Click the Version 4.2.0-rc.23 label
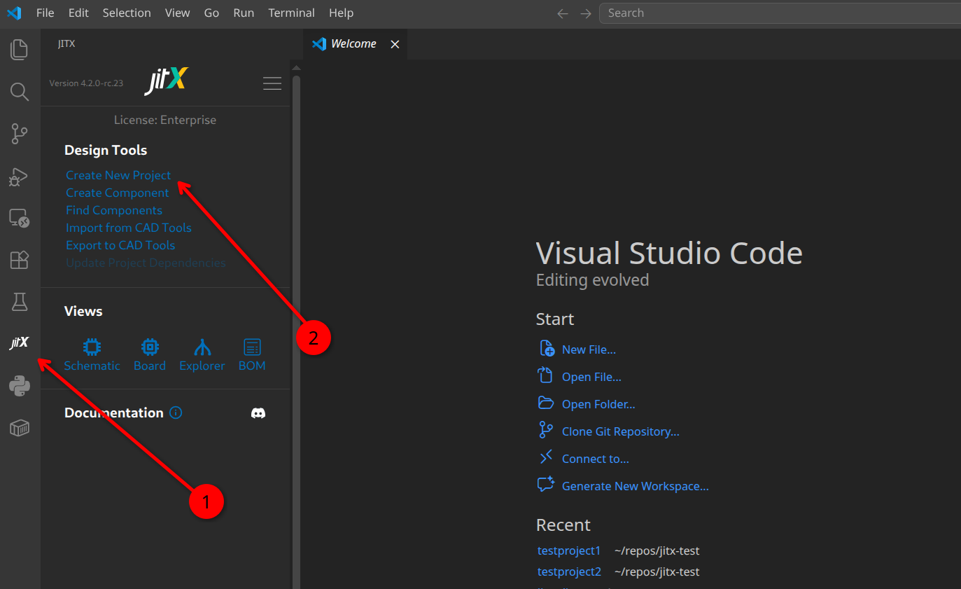Viewport: 961px width, 589px height. (x=86, y=83)
